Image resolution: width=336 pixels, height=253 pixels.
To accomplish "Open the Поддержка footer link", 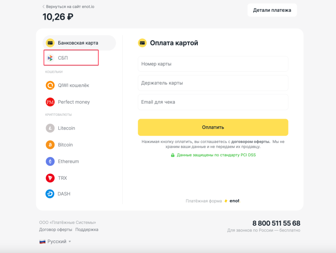I will tap(87, 229).
